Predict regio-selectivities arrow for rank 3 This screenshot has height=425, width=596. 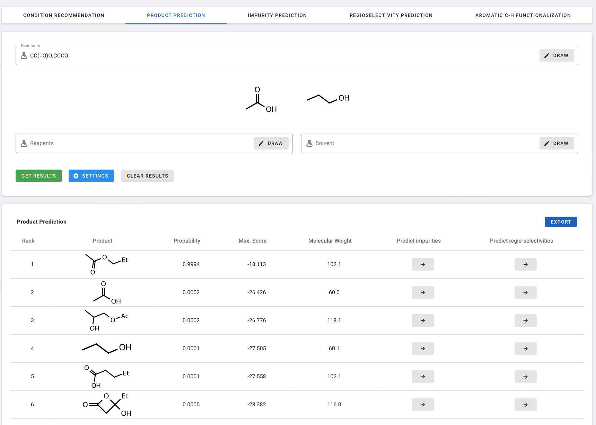pos(525,320)
